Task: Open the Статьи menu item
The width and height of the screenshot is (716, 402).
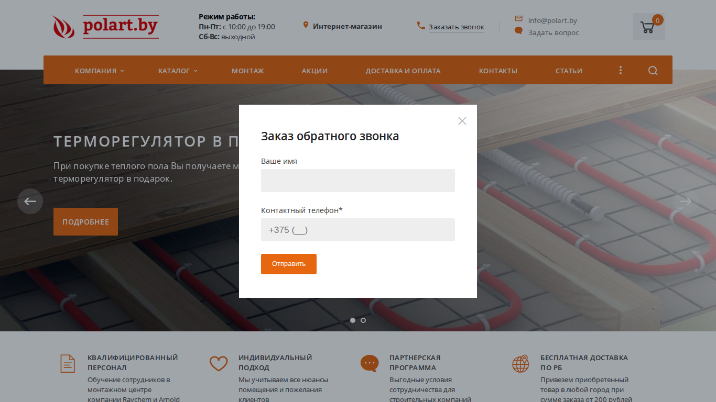Action: coord(569,71)
